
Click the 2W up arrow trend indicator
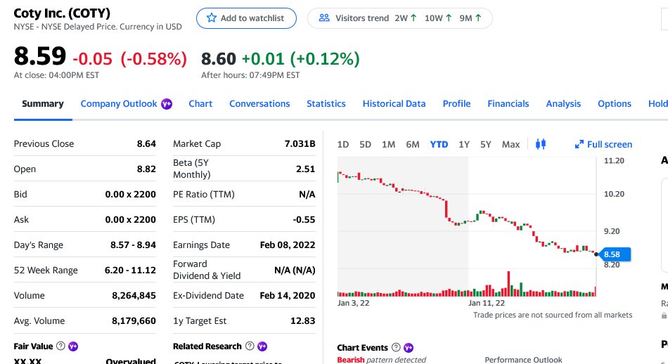pos(413,18)
